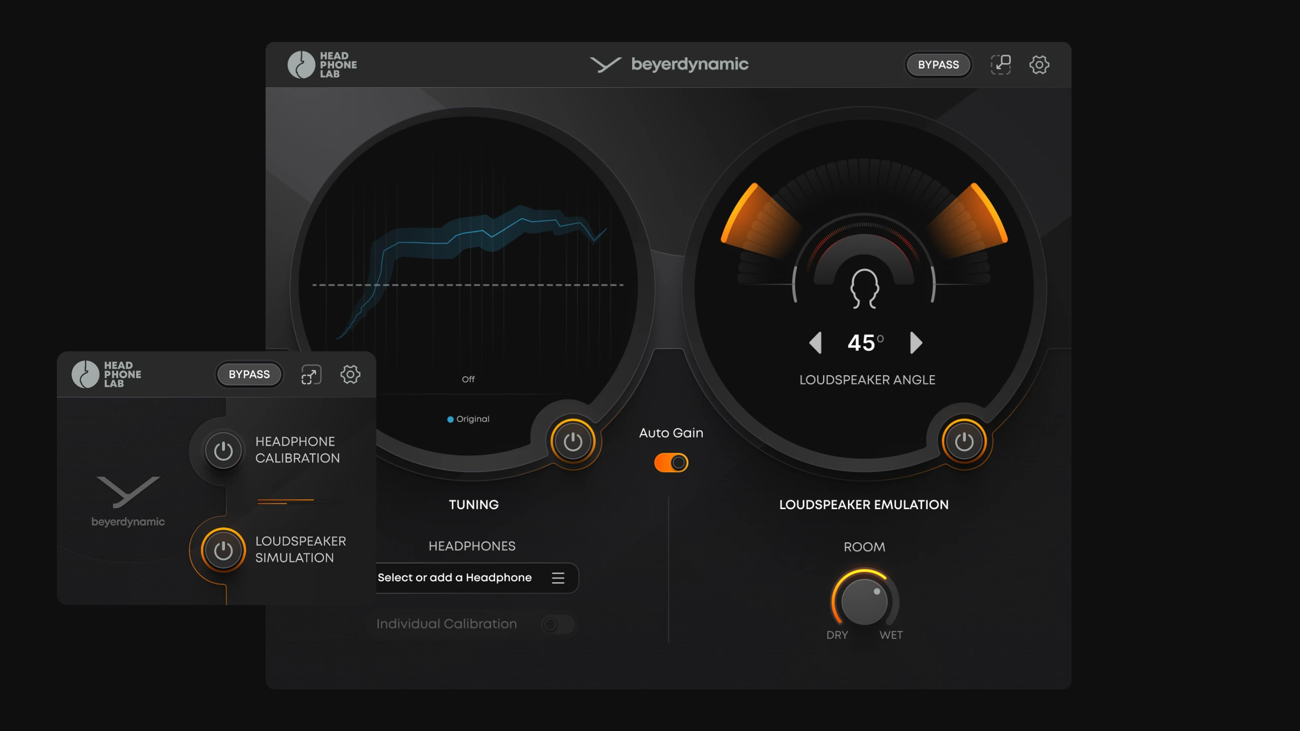This screenshot has width=1300, height=731.
Task: Click the Headphone Lab logo in the main window
Action: click(322, 65)
